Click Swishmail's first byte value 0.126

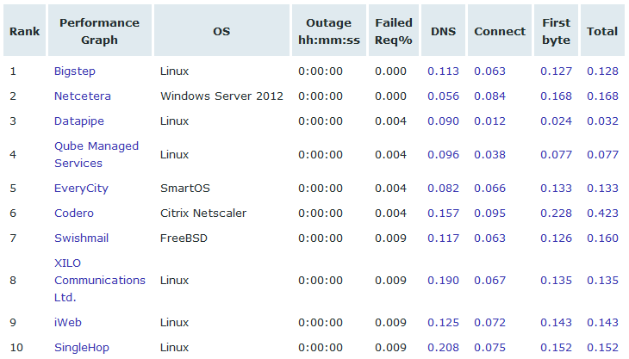556,238
